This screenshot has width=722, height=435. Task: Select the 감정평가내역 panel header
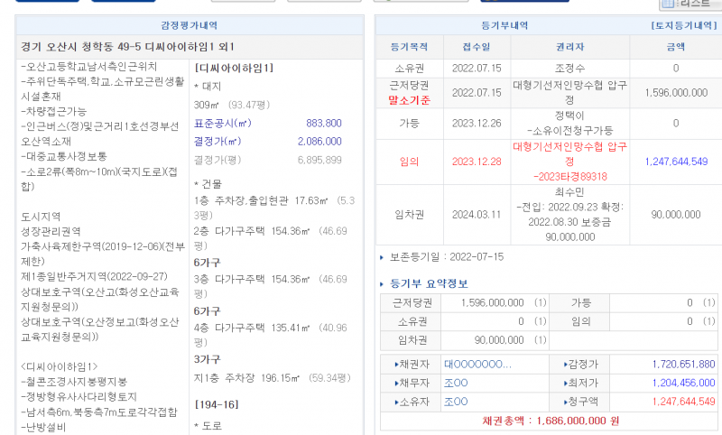click(188, 26)
